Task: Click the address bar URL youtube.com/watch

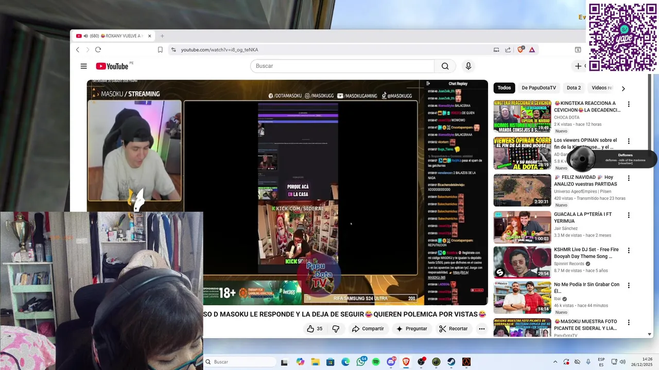Action: tap(219, 50)
